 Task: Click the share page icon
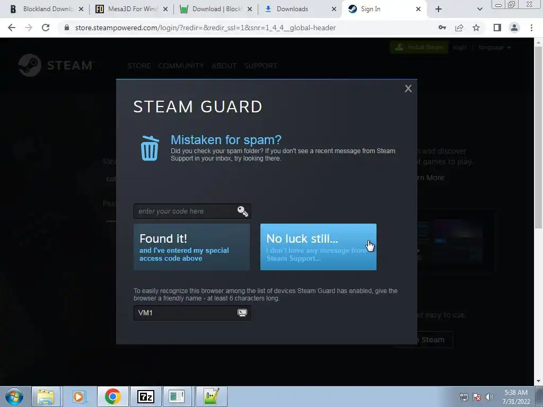459,28
